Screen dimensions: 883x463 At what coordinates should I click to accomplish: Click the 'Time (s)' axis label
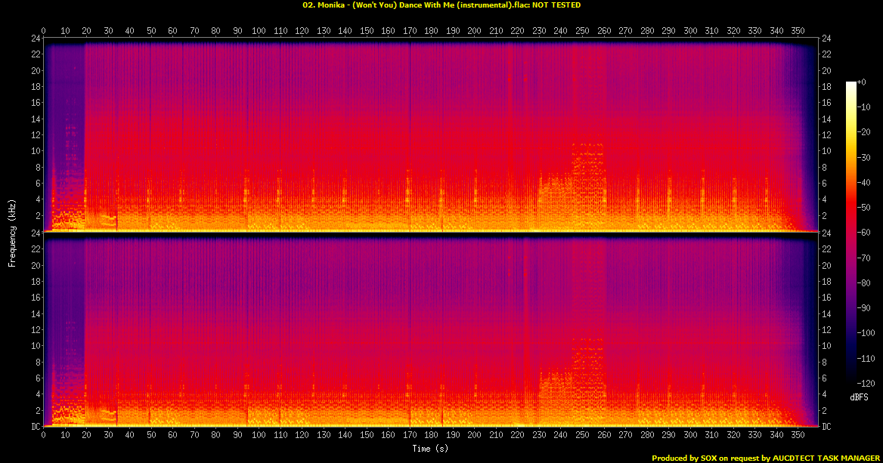point(430,449)
